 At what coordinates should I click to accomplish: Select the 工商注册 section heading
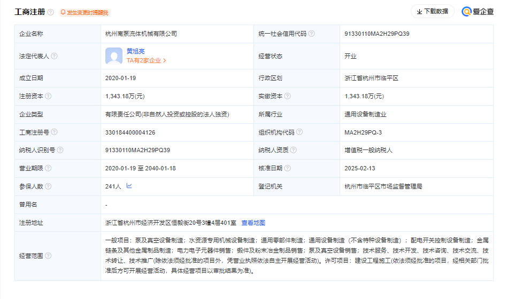30,12
